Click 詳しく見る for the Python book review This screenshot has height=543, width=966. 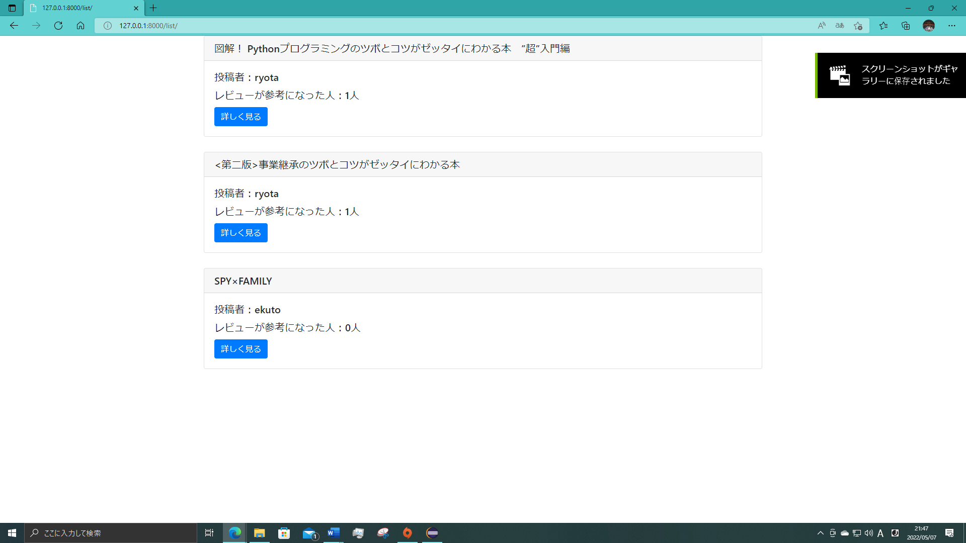coord(240,116)
